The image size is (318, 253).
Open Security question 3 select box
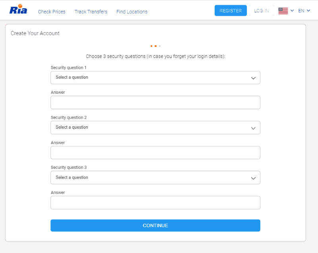155,178
